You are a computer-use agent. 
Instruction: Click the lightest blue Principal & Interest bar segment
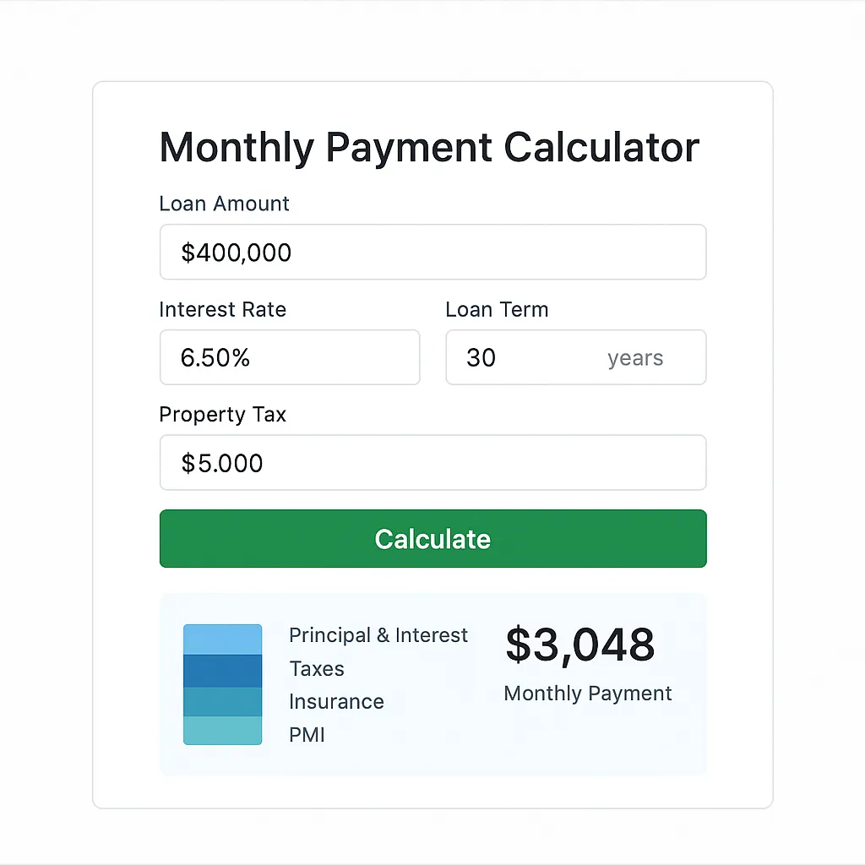tap(222, 639)
